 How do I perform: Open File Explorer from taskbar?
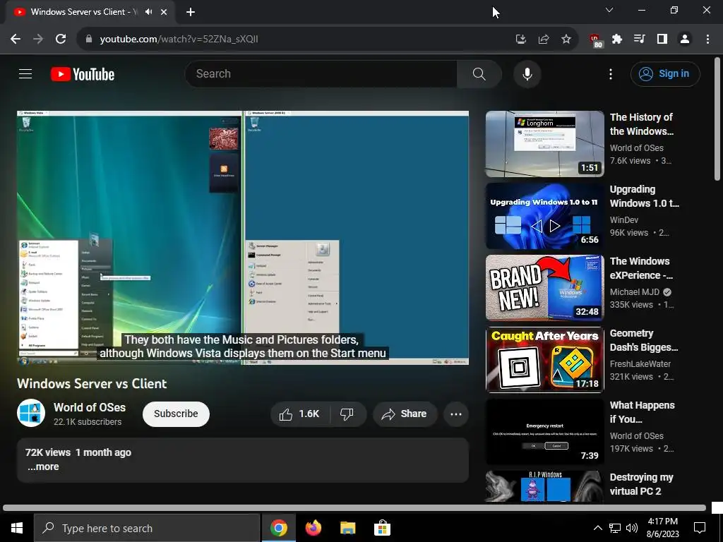(x=347, y=528)
